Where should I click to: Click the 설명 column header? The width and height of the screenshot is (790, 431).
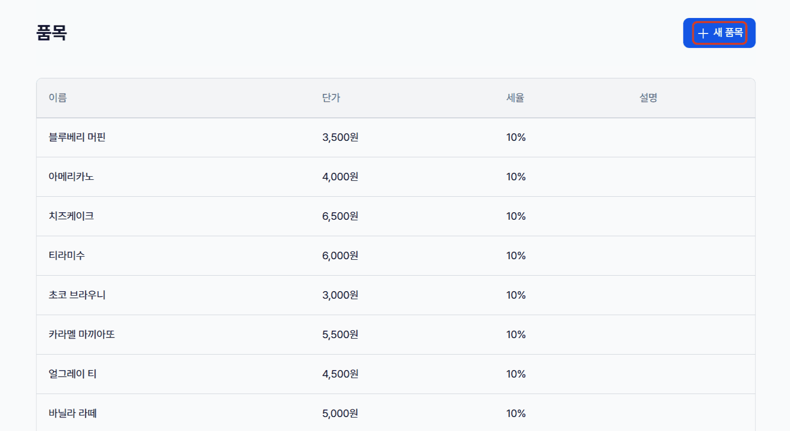pyautogui.click(x=649, y=98)
